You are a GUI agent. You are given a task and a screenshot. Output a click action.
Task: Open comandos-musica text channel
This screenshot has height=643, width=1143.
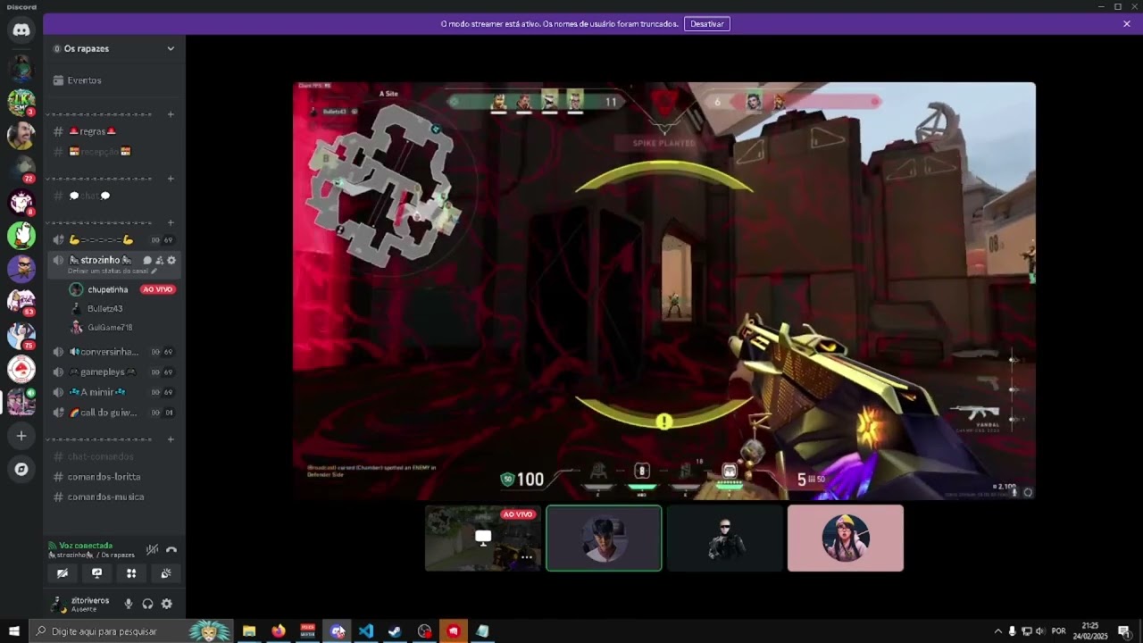(114, 497)
